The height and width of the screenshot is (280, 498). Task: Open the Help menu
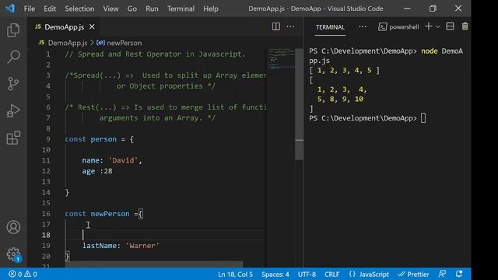tap(211, 9)
